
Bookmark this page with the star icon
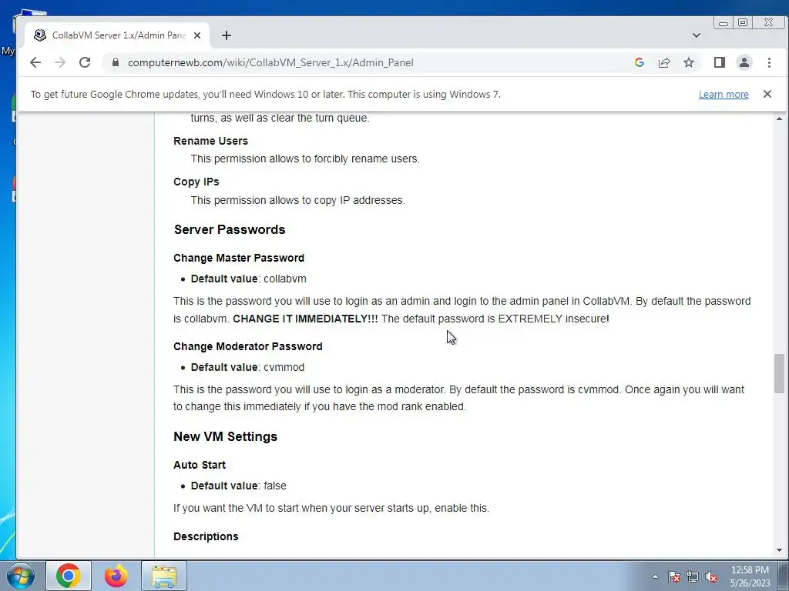(x=688, y=62)
